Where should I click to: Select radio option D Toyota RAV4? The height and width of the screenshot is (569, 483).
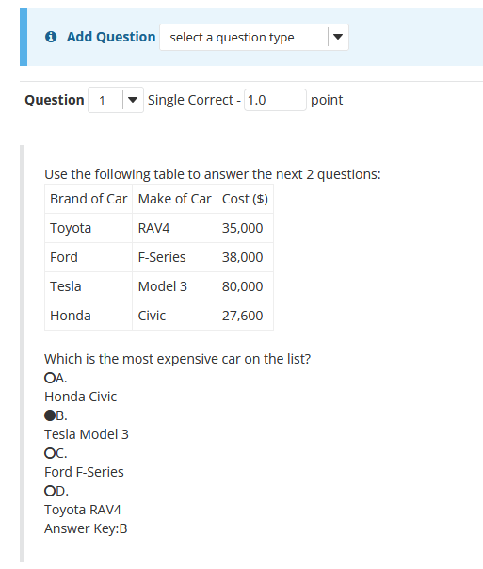click(49, 491)
